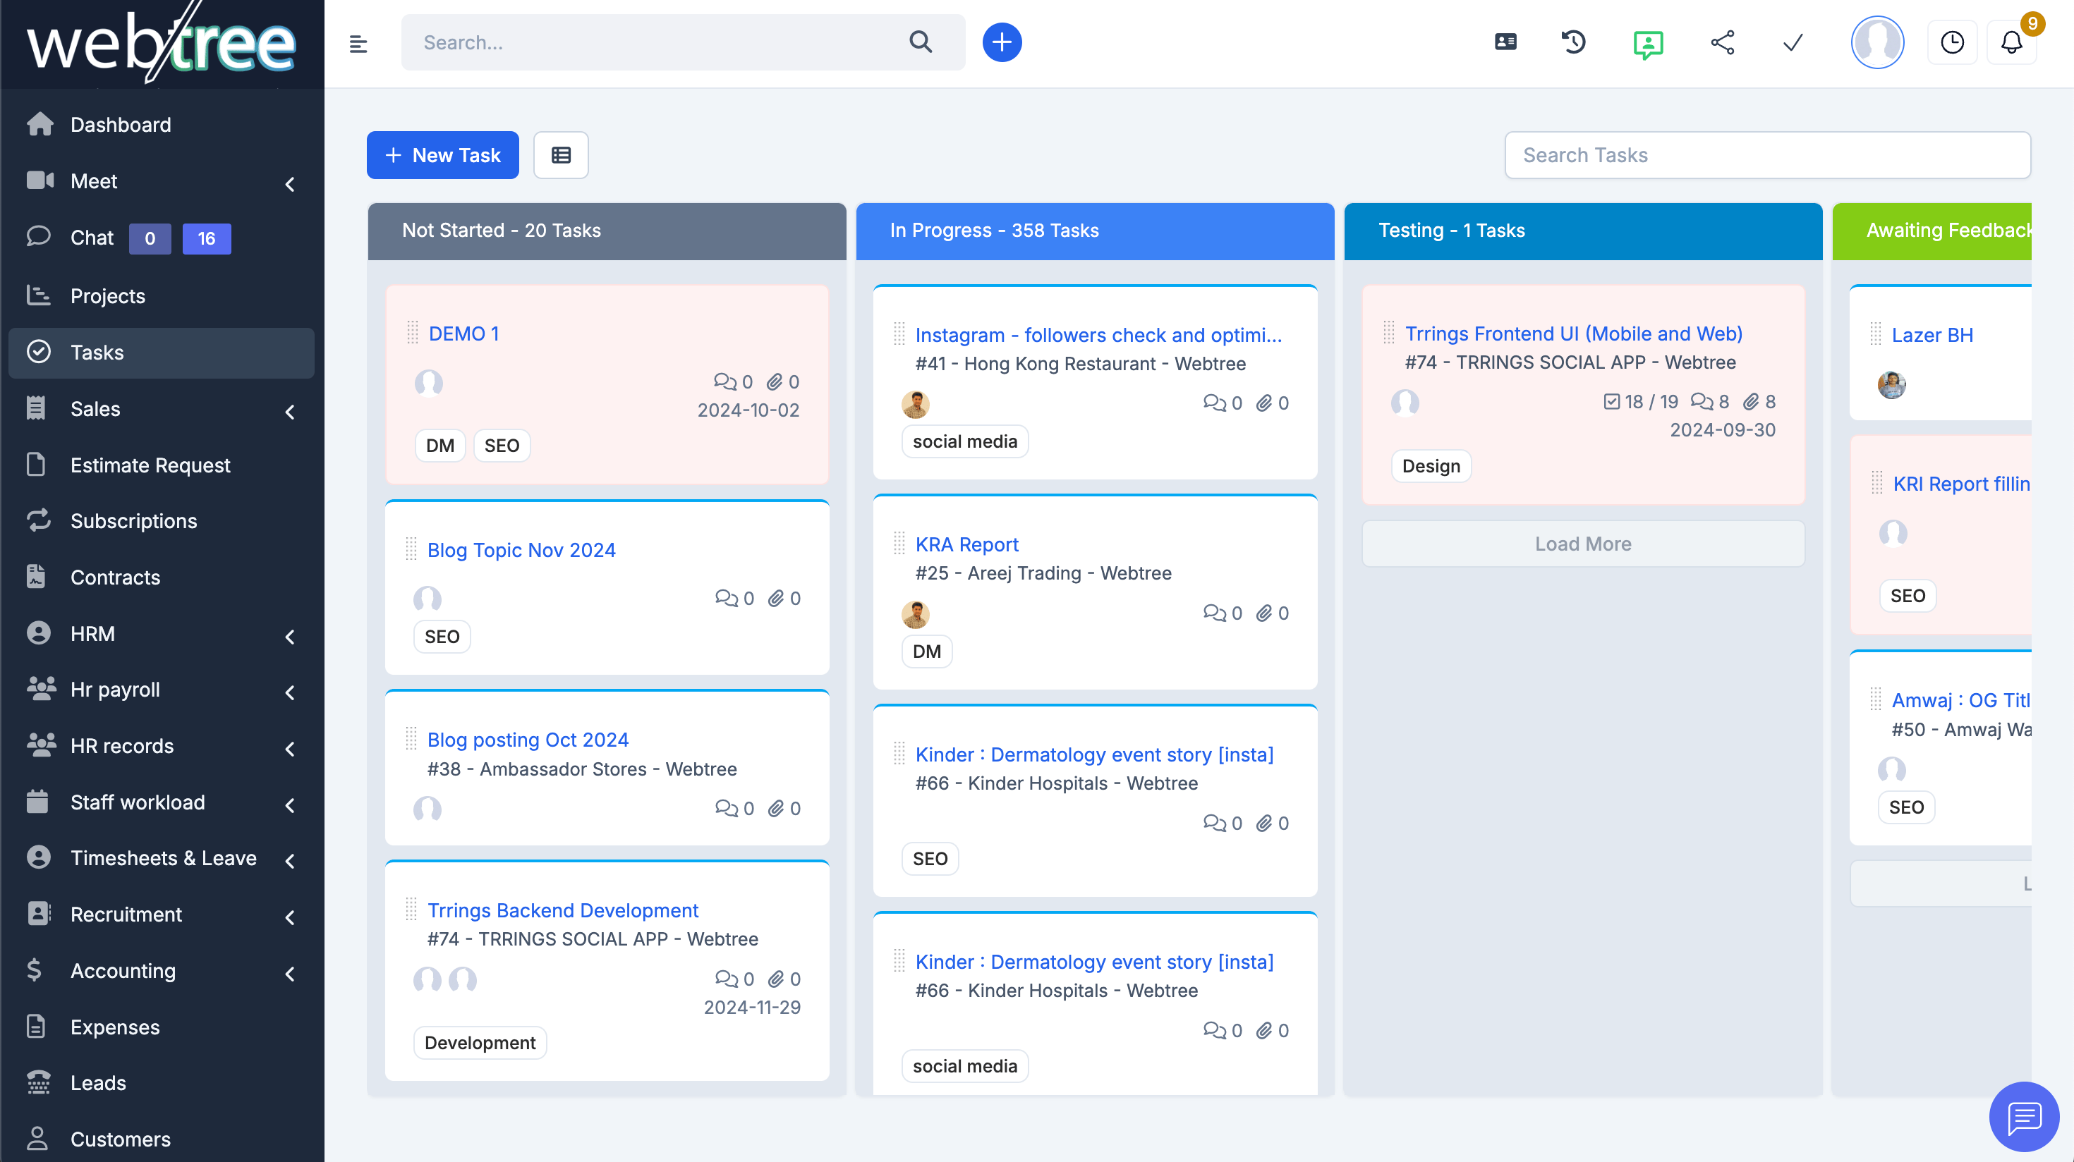Image resolution: width=2074 pixels, height=1162 pixels.
Task: Select the Staff workload icon
Action: click(x=39, y=800)
